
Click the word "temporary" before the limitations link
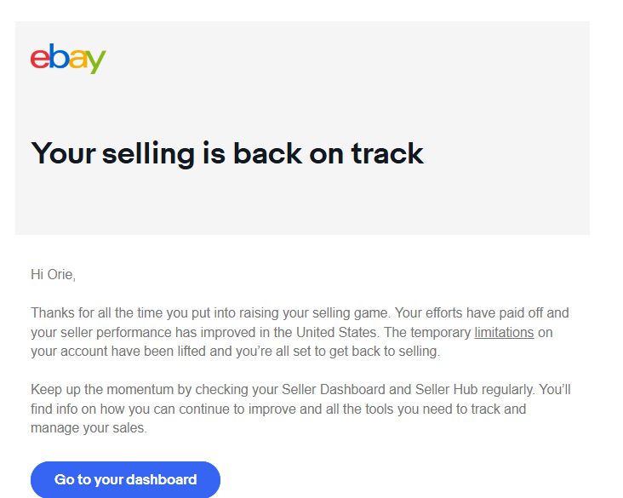(x=440, y=332)
